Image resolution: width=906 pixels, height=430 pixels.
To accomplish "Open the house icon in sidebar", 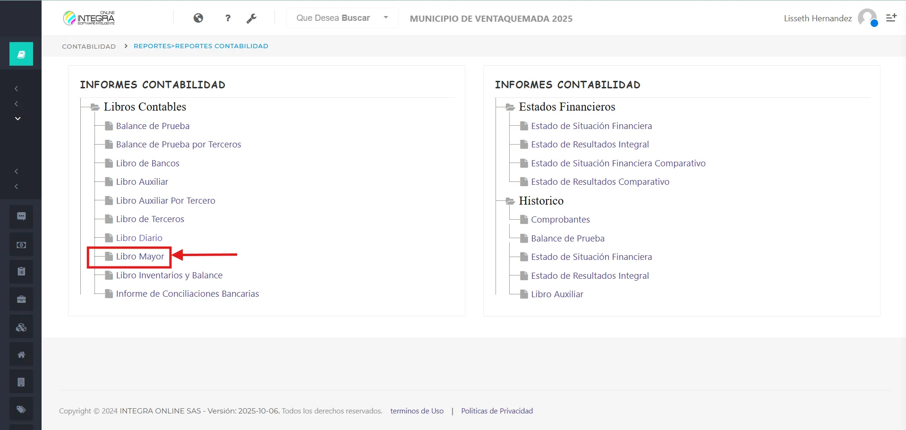I will click(21, 354).
